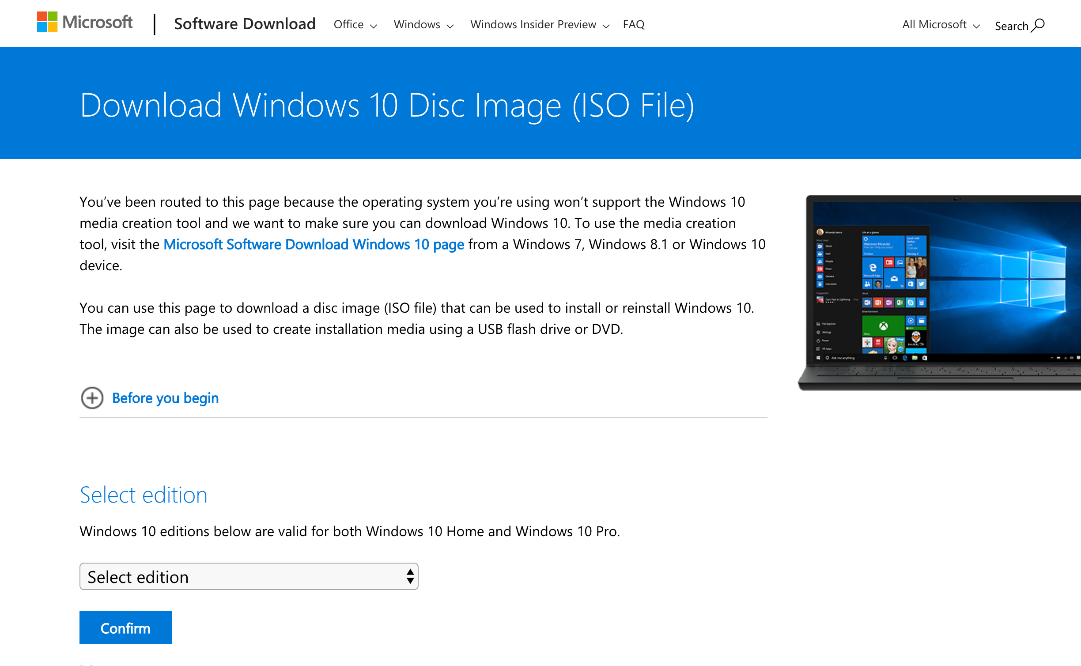Expand the Office menu
Image resolution: width=1081 pixels, height=666 pixels.
(x=355, y=24)
